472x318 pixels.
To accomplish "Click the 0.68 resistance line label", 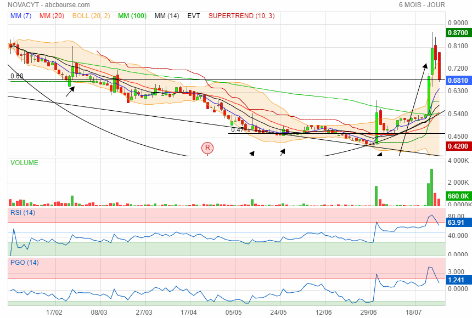I will [x=17, y=76].
